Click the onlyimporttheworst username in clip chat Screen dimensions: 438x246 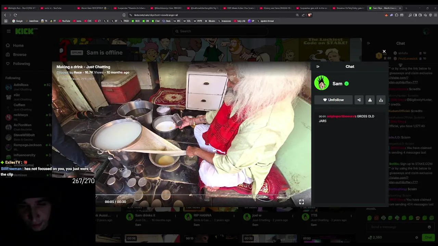[x=341, y=117]
